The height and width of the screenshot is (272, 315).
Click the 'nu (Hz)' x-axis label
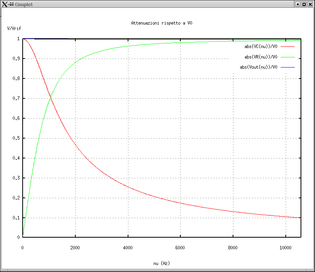[161, 263]
